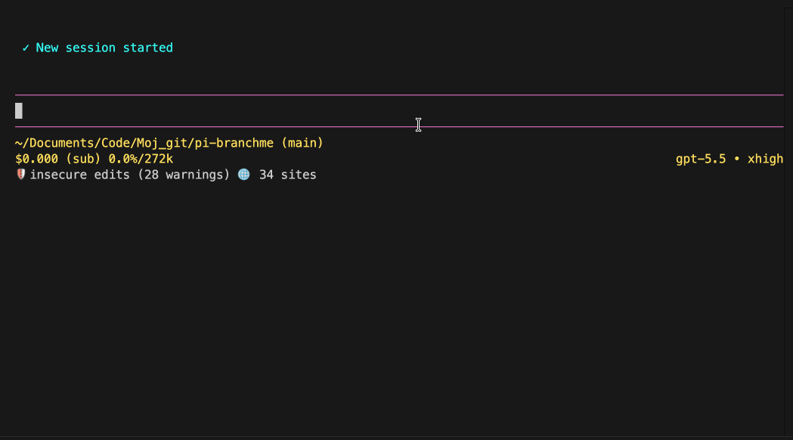
Task: Click the "34 sites" status entry
Action: (x=288, y=175)
